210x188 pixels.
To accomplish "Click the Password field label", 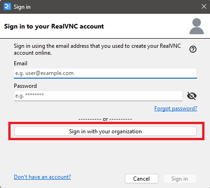I will [25, 86].
